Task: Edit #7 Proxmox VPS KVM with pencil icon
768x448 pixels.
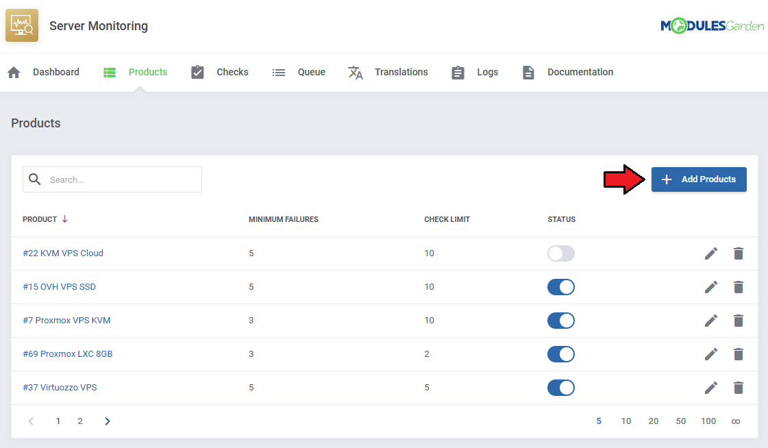Action: click(711, 321)
